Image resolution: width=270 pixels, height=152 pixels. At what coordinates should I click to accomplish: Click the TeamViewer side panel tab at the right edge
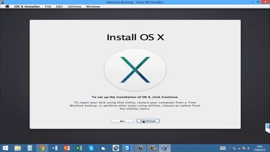267,128
